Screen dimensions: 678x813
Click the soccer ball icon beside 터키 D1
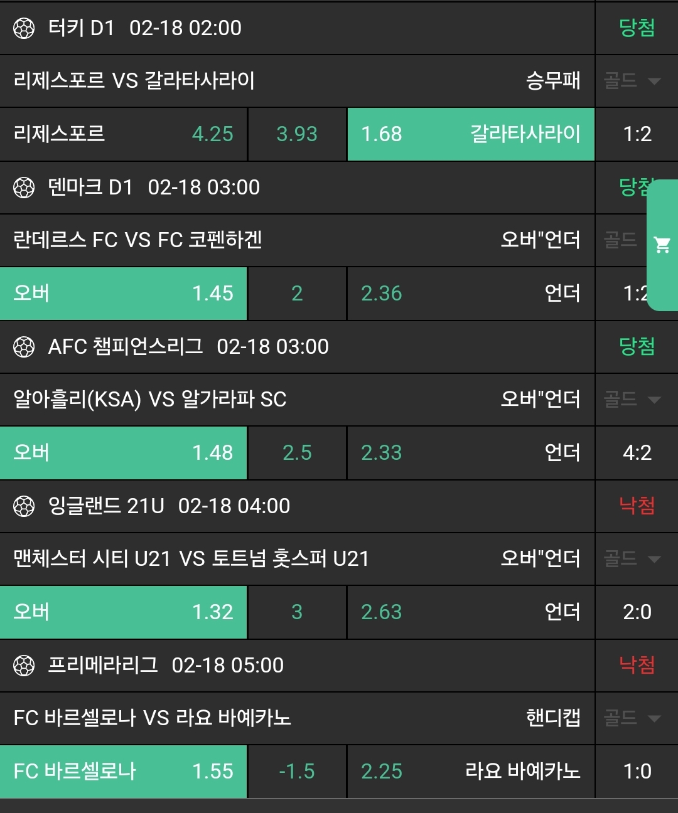[x=24, y=28]
